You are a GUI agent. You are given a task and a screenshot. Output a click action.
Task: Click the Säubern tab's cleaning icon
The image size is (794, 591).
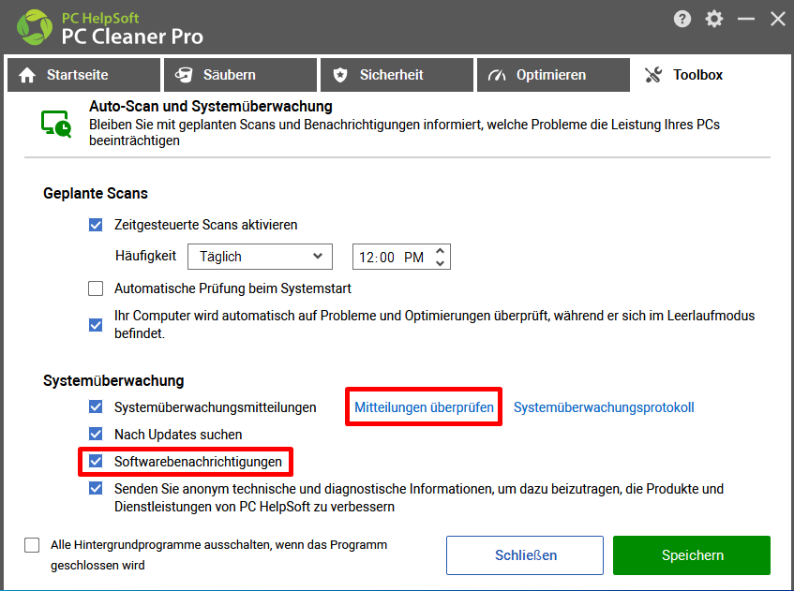pos(184,75)
